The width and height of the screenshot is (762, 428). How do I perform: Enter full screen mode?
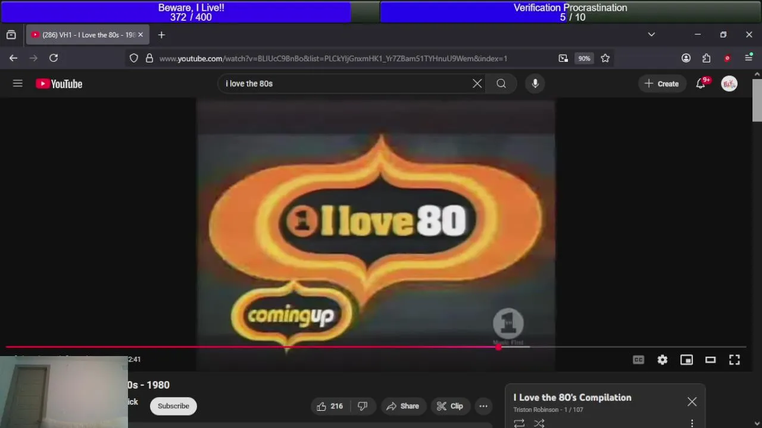[x=735, y=360]
